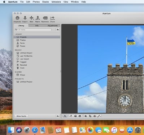Select the Lift tool in tool strip
Viewport: 144px width, 135px height.
75,116
